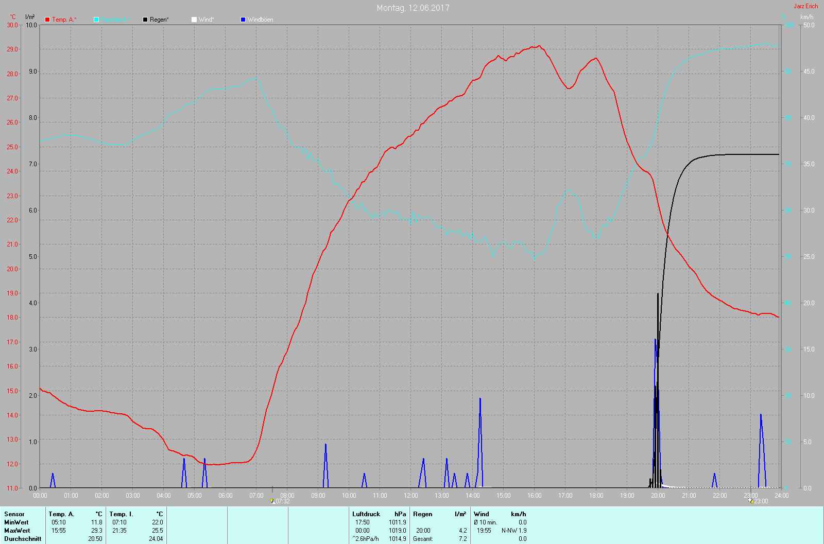Click the wind direction value "N-NW 1.9"
Image resolution: width=824 pixels, height=544 pixels.
(514, 531)
